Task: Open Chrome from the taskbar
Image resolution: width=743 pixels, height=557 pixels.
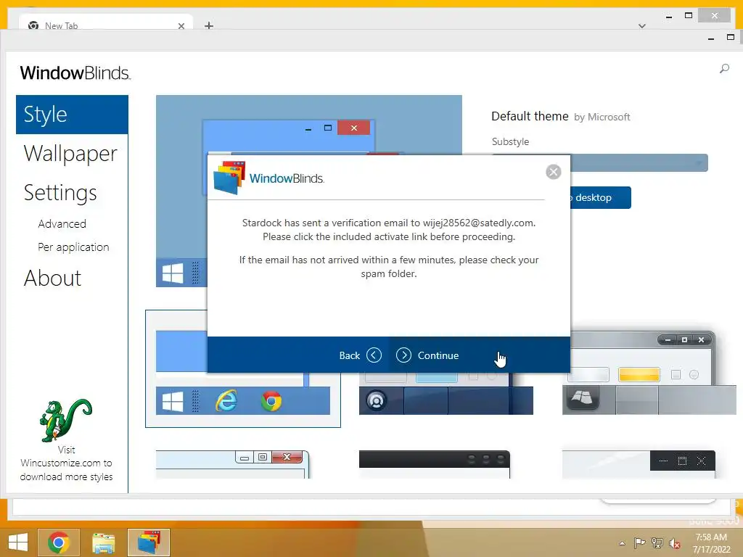Action: (x=58, y=542)
